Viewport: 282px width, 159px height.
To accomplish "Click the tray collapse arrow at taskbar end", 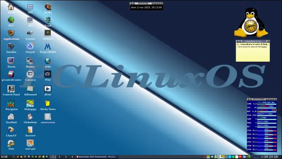I will [x=280, y=157].
